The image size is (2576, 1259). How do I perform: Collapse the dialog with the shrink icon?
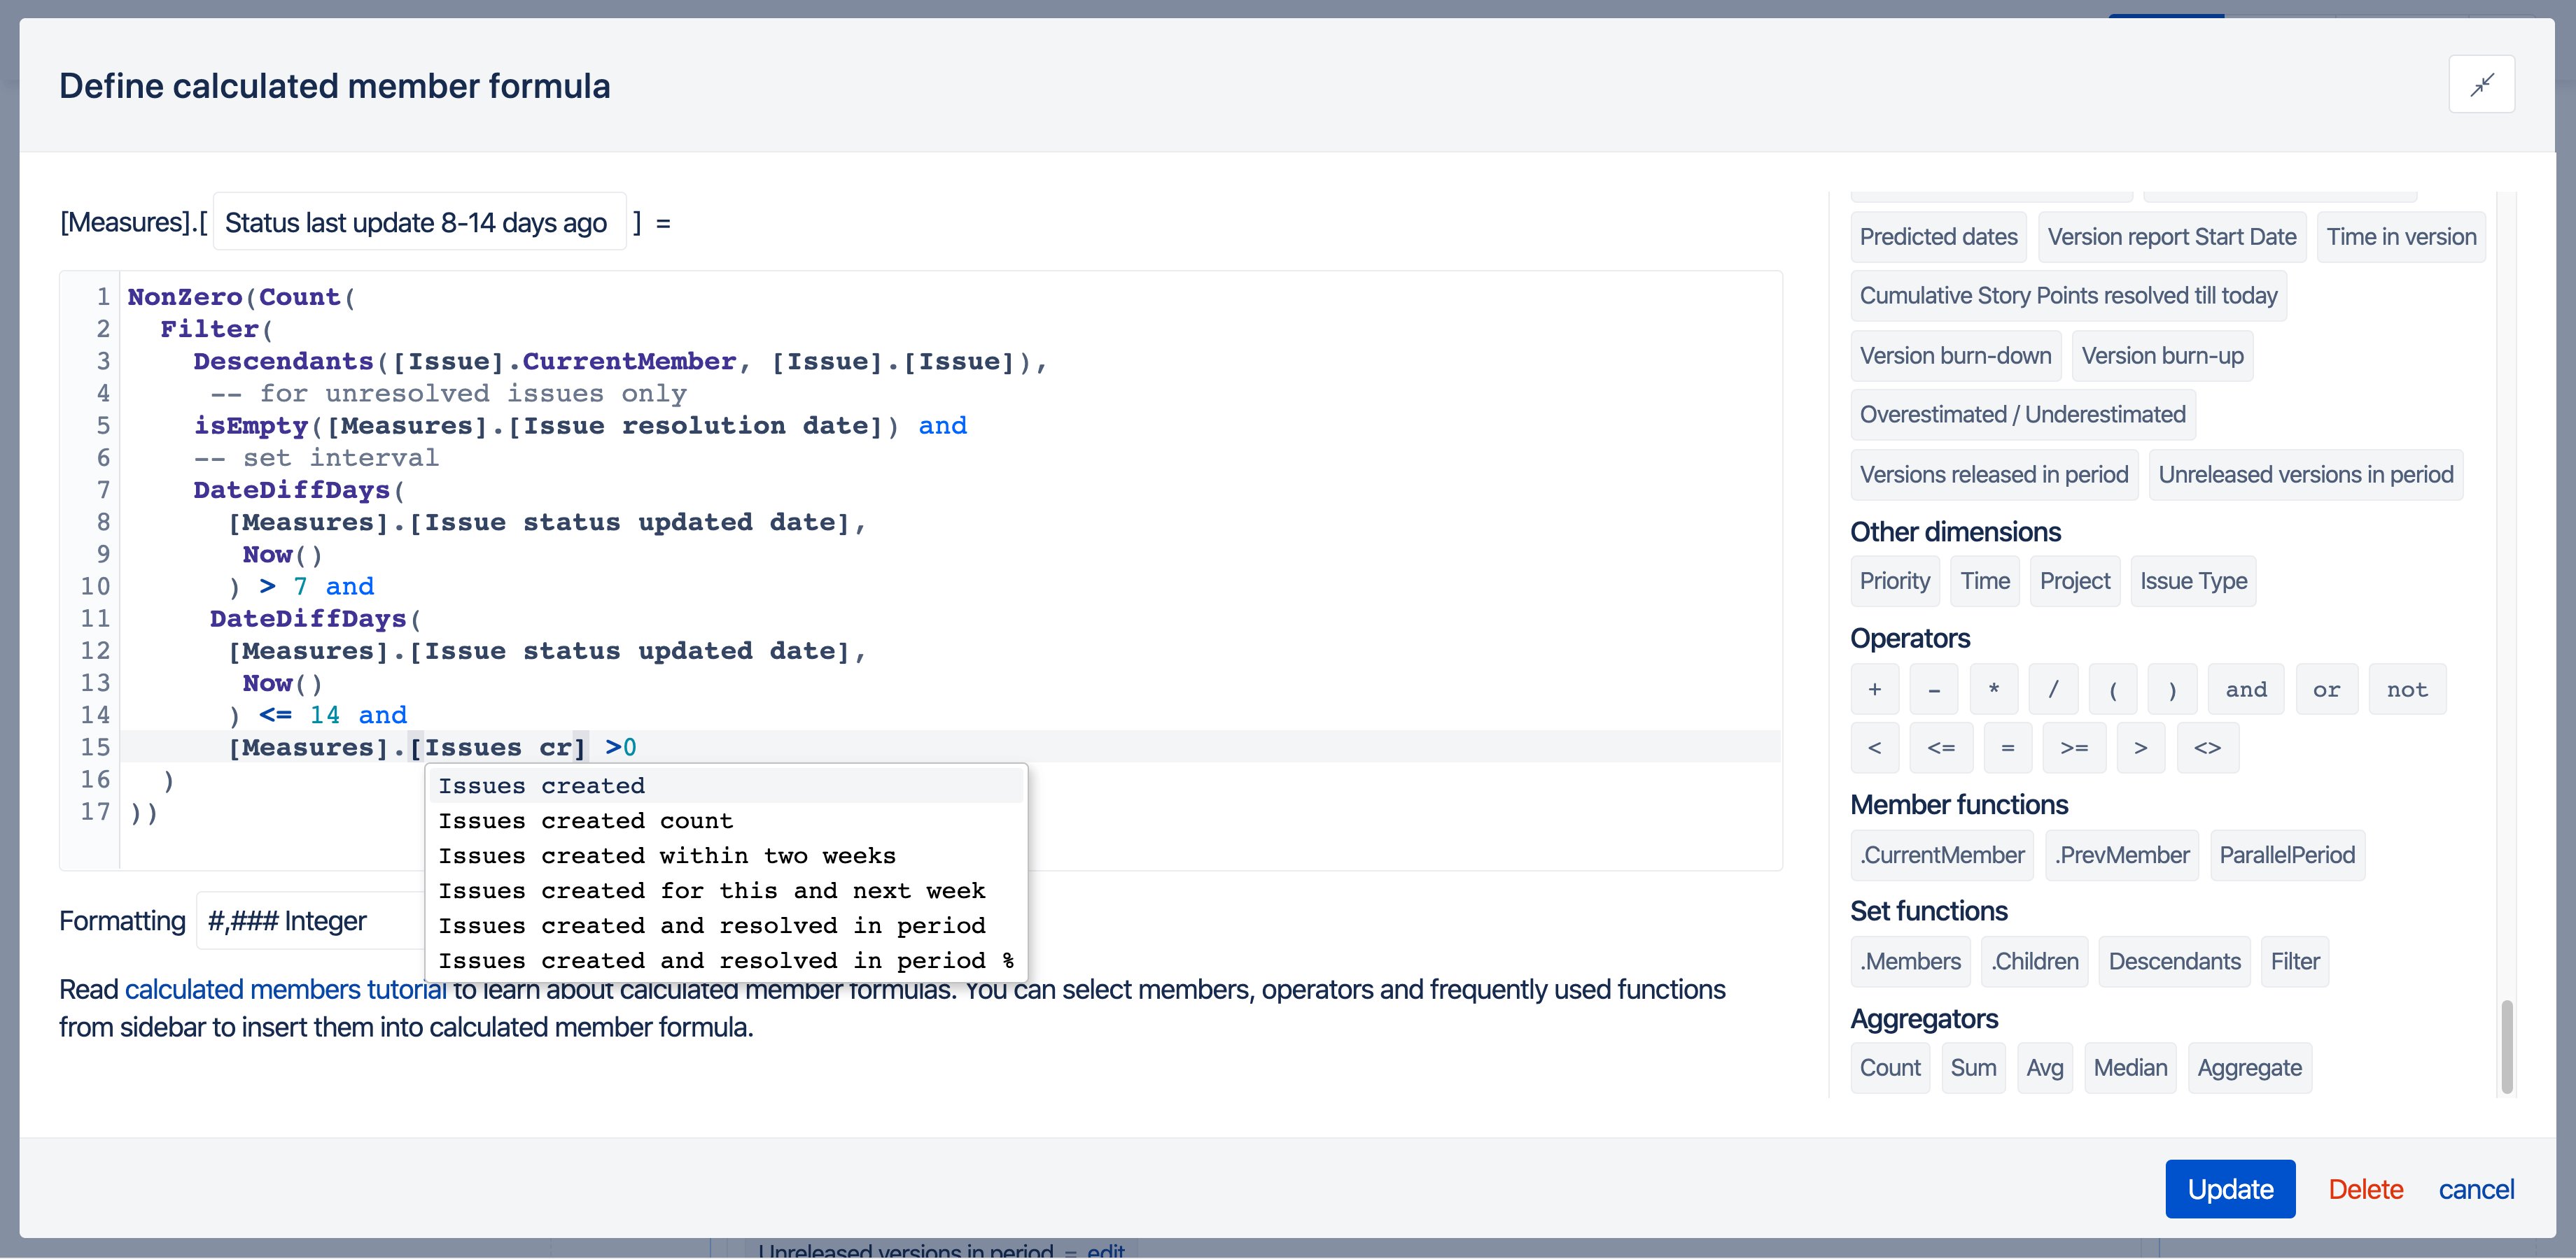coord(2481,85)
